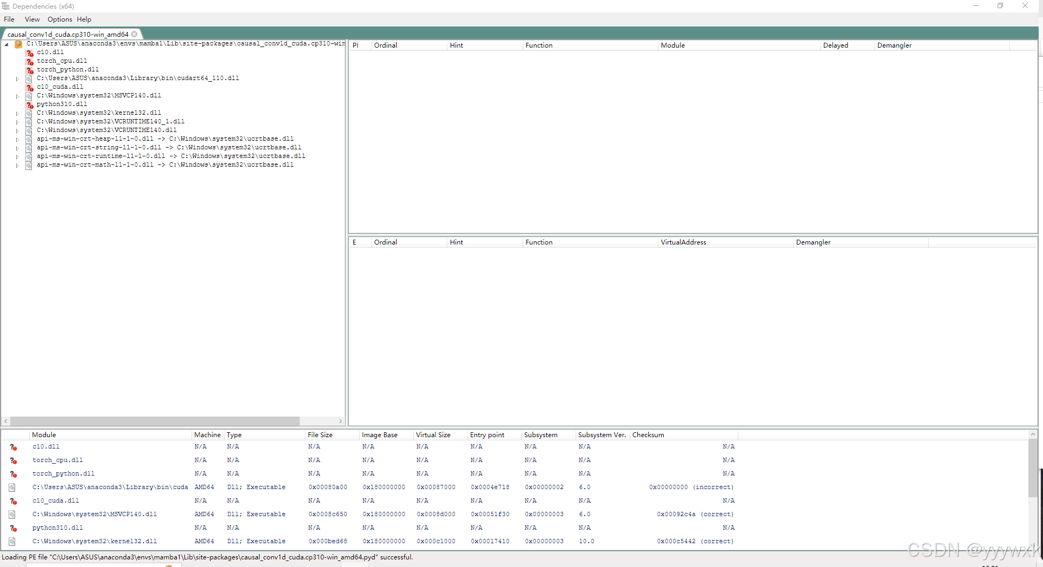Click the error icon of torch_cpu.dll in module list
Screen dimensions: 1043x567
click(13, 460)
